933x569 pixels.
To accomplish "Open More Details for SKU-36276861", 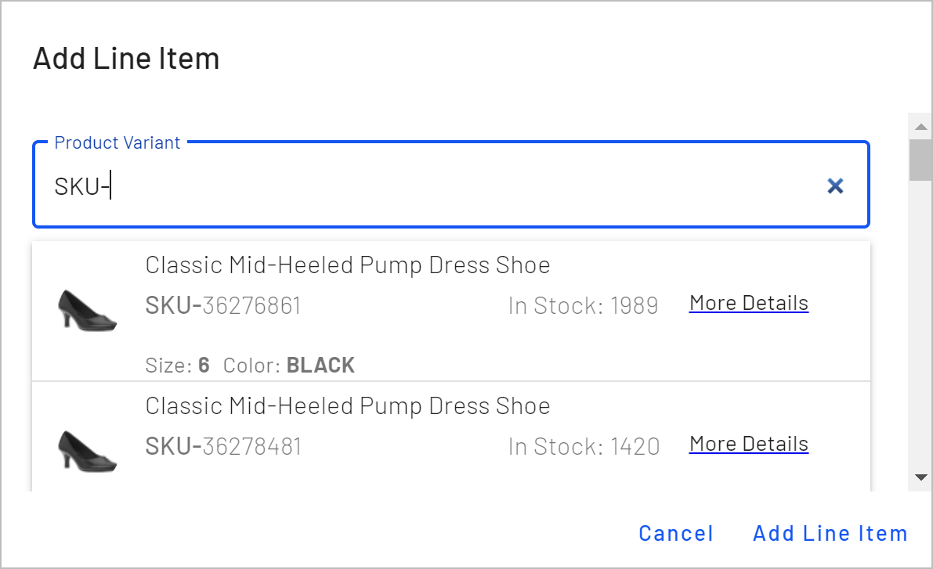I will click(x=748, y=303).
